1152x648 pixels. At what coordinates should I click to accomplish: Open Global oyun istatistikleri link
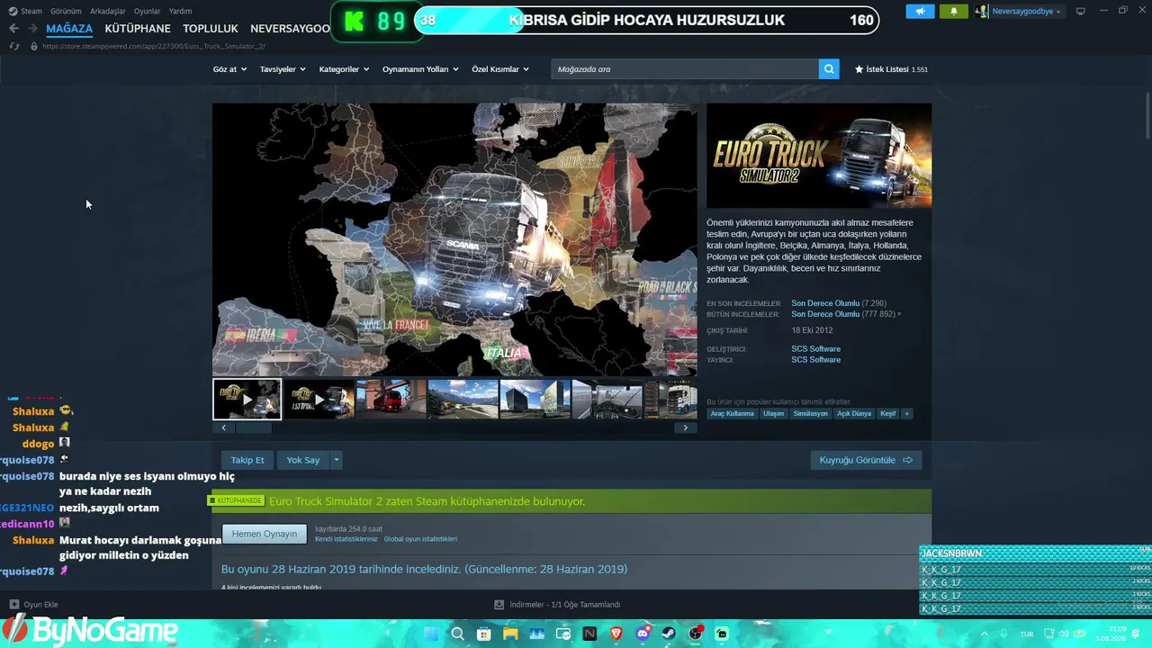420,539
